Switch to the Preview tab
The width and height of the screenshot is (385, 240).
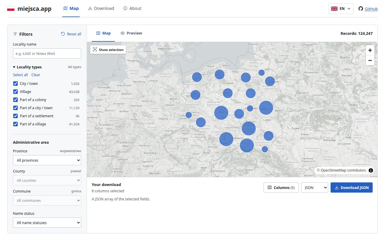point(131,33)
